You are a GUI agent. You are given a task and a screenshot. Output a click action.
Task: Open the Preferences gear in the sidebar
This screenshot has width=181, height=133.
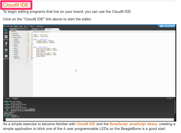tap(6, 57)
